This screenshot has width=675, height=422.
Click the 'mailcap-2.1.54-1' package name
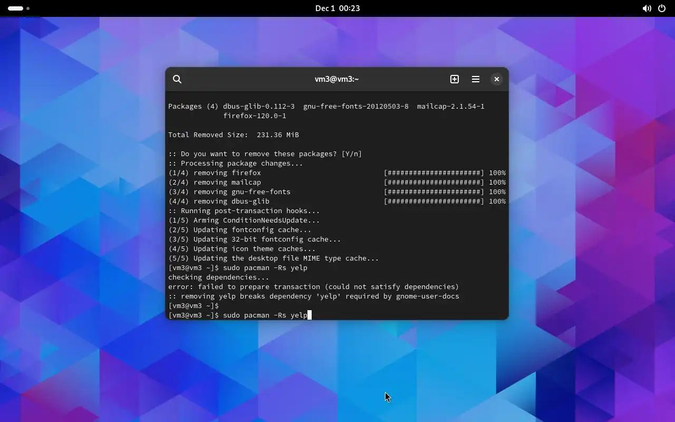451,107
